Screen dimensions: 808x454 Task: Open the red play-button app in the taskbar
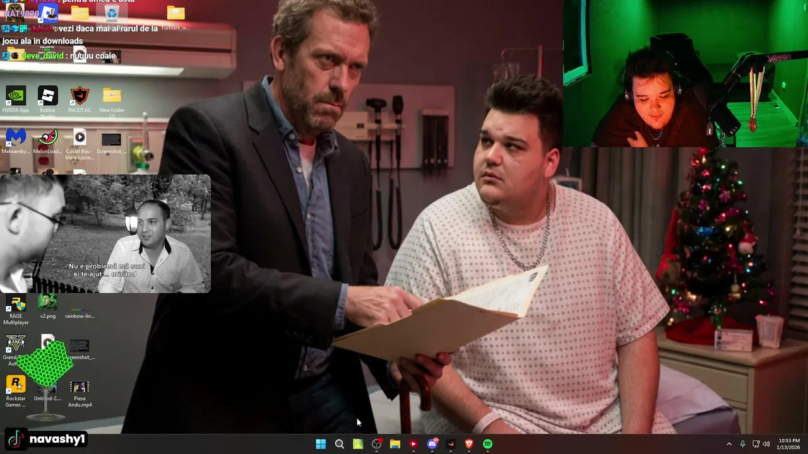pyautogui.click(x=413, y=444)
